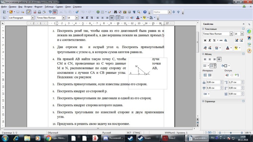Open the Navigator compass icon in sidebar
The image size is (253, 142).
(x=249, y=51)
